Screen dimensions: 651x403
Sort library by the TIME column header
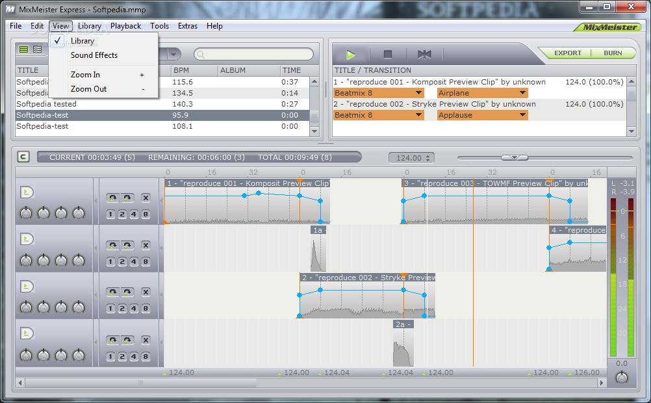[x=295, y=70]
